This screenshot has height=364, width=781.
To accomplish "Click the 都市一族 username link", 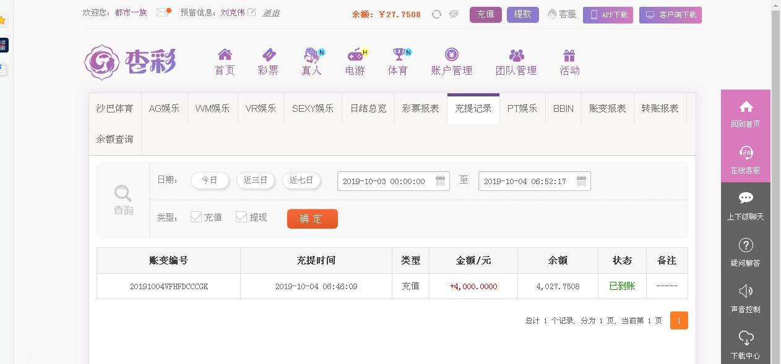I will coord(131,12).
